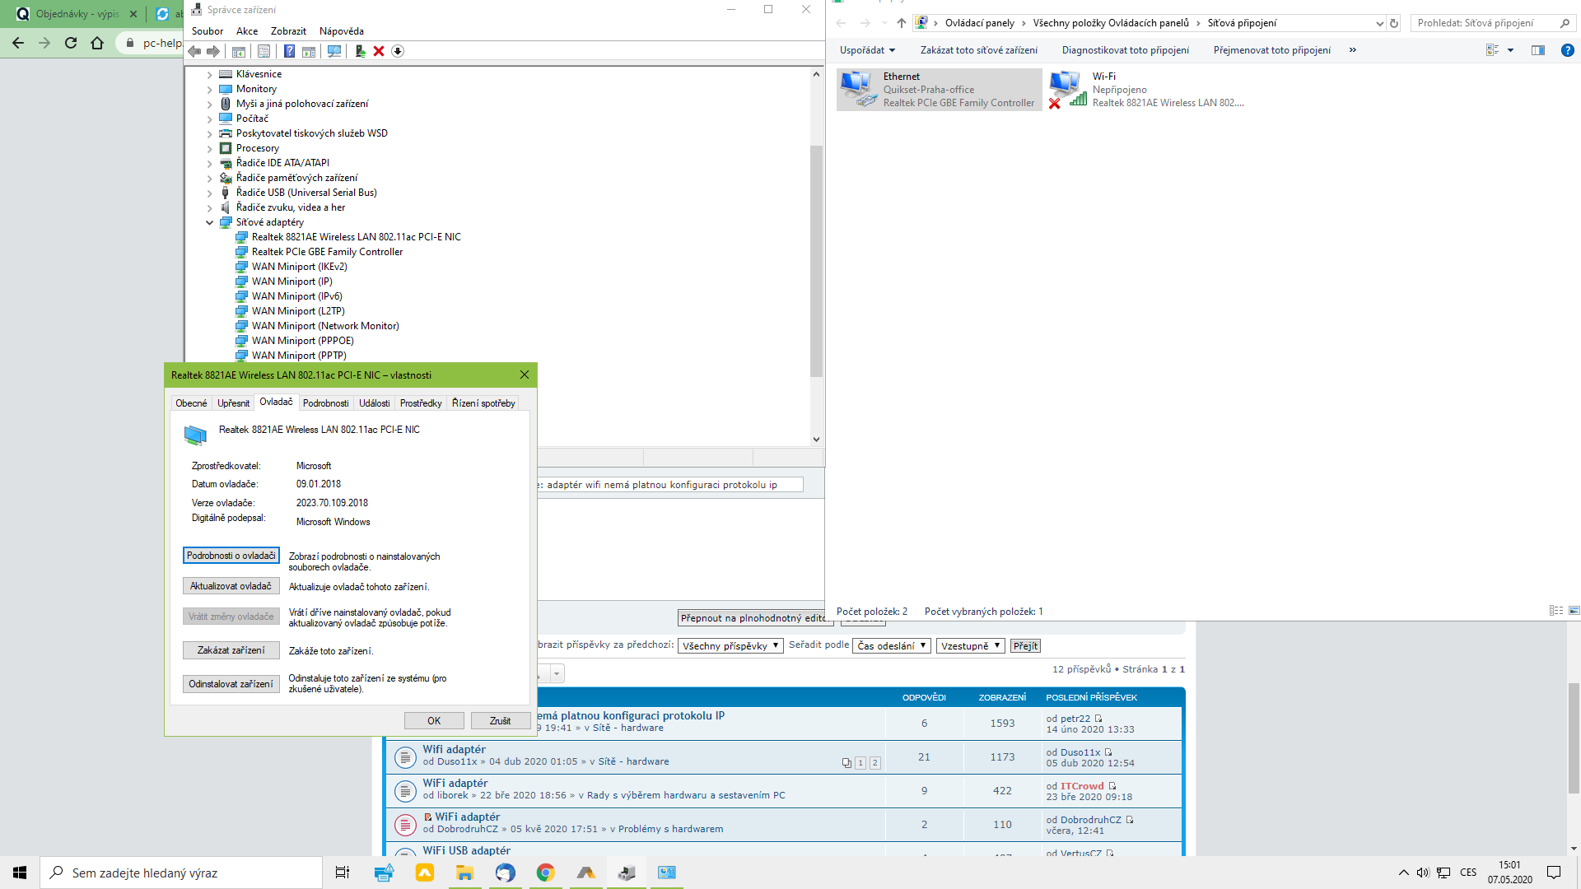
Task: Click the Windows taskbar search field
Action: (181, 873)
